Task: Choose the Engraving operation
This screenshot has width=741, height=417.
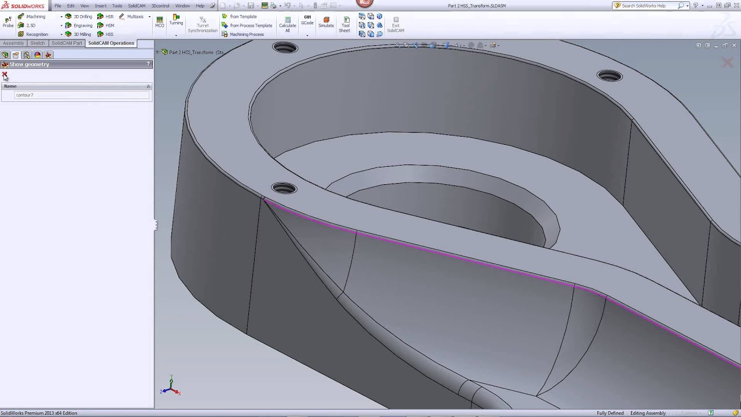Action: [x=78, y=25]
